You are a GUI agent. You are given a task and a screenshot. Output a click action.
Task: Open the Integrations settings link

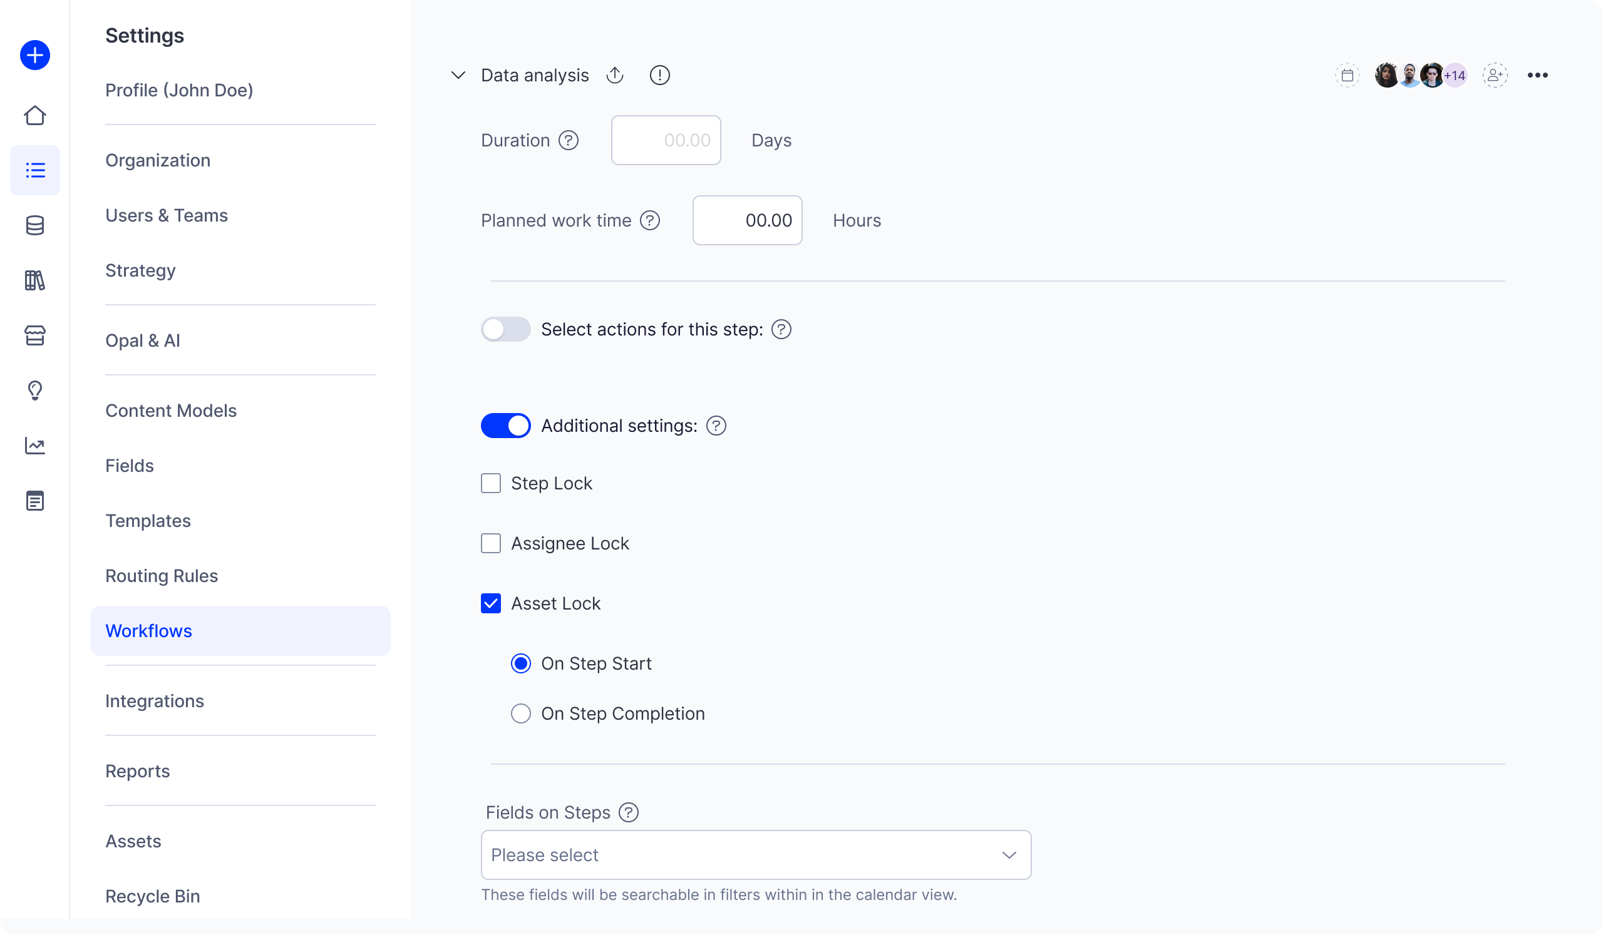click(155, 701)
